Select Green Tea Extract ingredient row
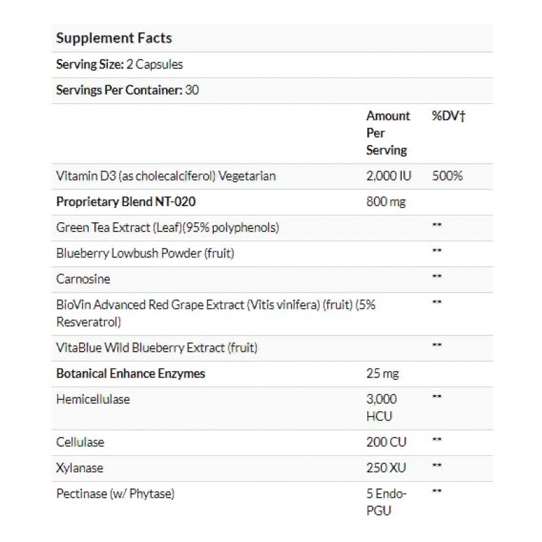The width and height of the screenshot is (542, 542). coord(169,227)
